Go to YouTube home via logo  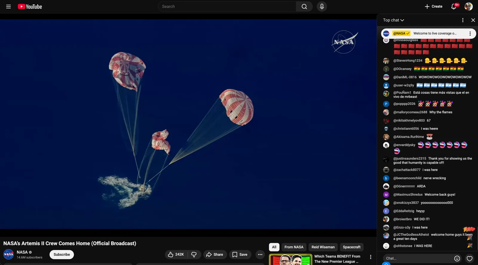pyautogui.click(x=30, y=7)
